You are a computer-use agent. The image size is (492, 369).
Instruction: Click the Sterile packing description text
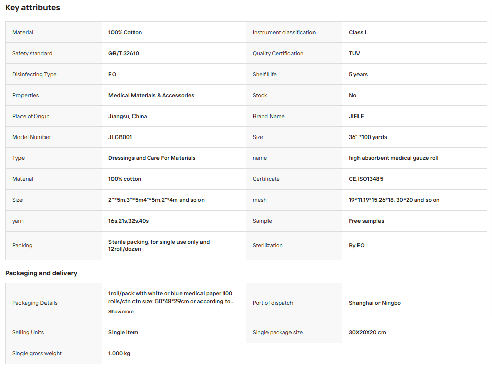[159, 245]
